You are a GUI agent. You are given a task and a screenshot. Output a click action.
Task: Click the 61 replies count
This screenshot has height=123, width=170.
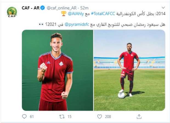tap(32, 117)
